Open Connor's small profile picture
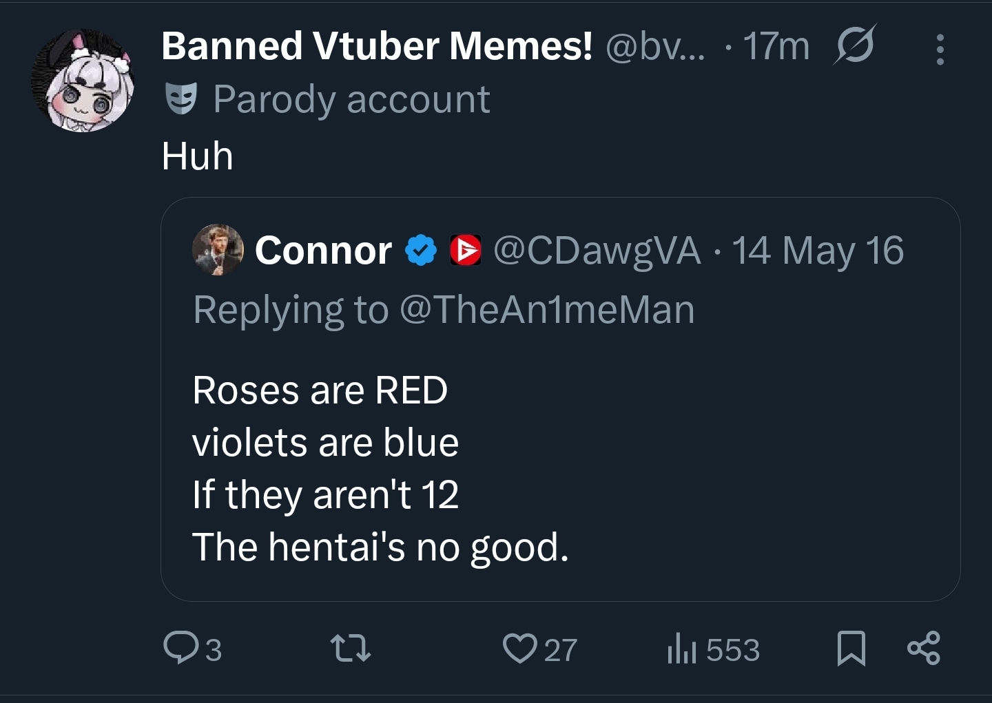Image resolution: width=992 pixels, height=703 pixels. pyautogui.click(x=218, y=249)
